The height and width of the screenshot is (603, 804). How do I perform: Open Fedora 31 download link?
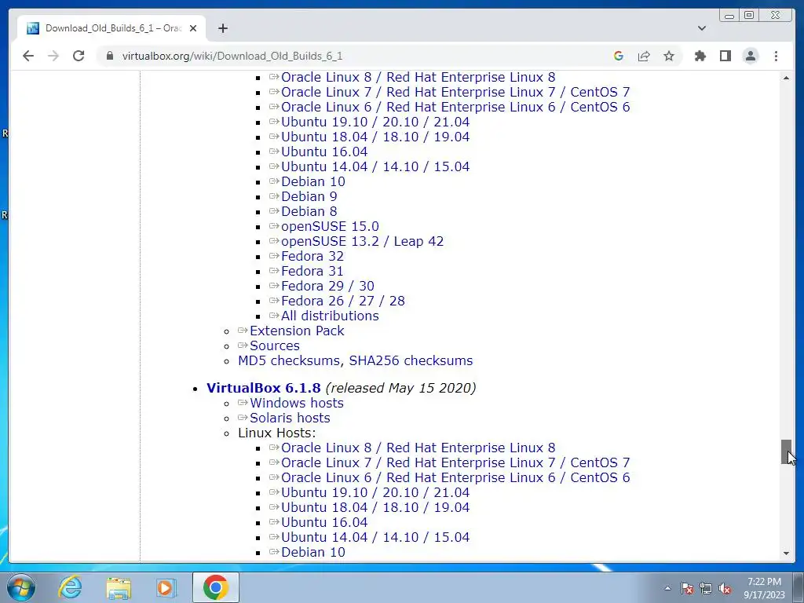[x=312, y=271]
